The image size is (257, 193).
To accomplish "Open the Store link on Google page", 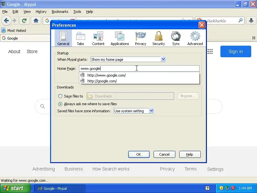I will (32, 51).
